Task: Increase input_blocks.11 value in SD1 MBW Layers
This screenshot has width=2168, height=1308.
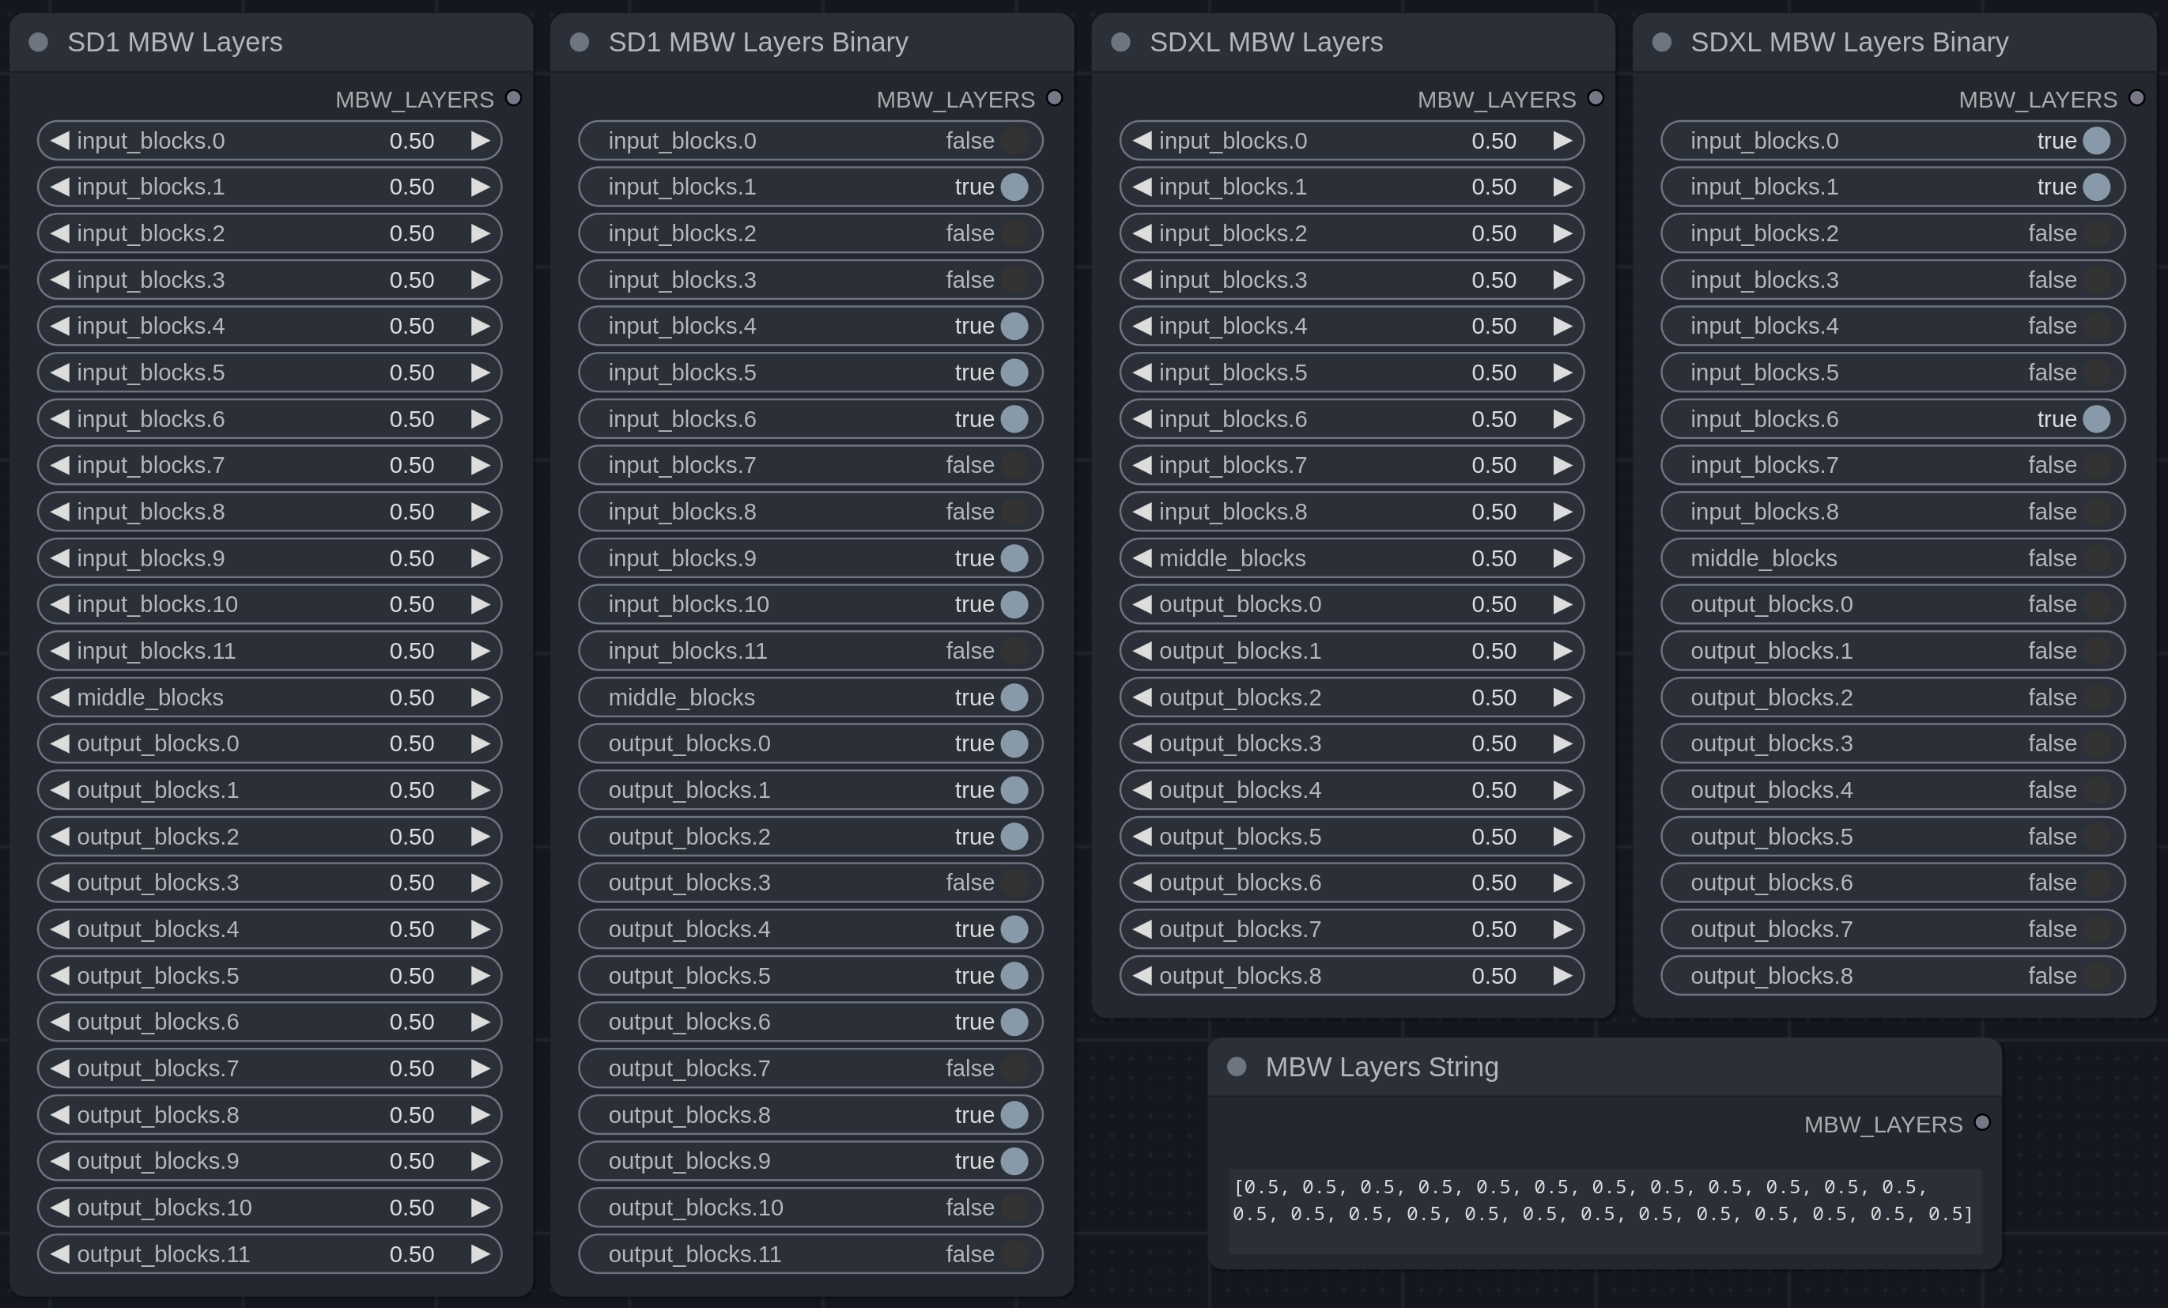Action: [481, 651]
